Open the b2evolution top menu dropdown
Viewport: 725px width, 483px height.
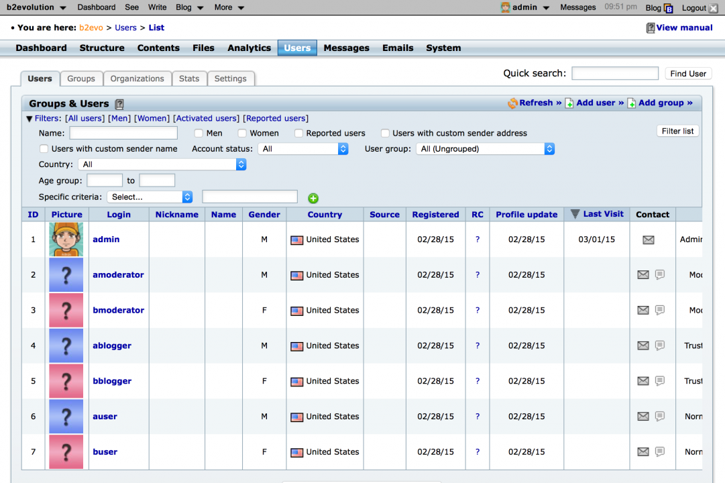[x=36, y=7]
